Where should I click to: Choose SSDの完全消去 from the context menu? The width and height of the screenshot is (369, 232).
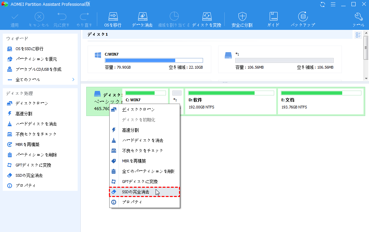145,192
